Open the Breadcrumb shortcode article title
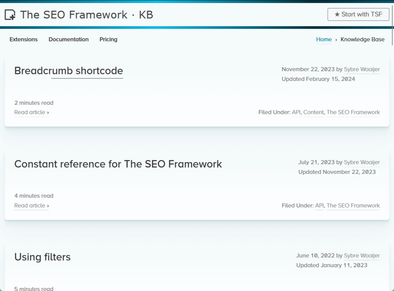Image resolution: width=394 pixels, height=291 pixels. pyautogui.click(x=68, y=71)
